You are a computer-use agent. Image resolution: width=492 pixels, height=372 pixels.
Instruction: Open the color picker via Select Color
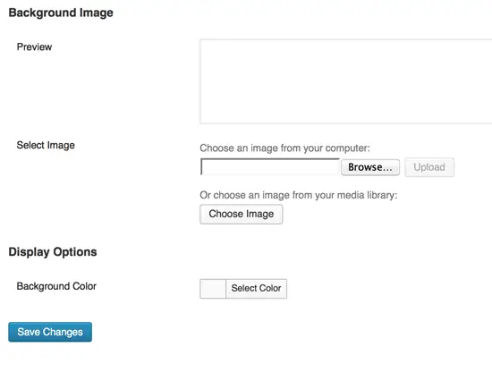(x=256, y=288)
